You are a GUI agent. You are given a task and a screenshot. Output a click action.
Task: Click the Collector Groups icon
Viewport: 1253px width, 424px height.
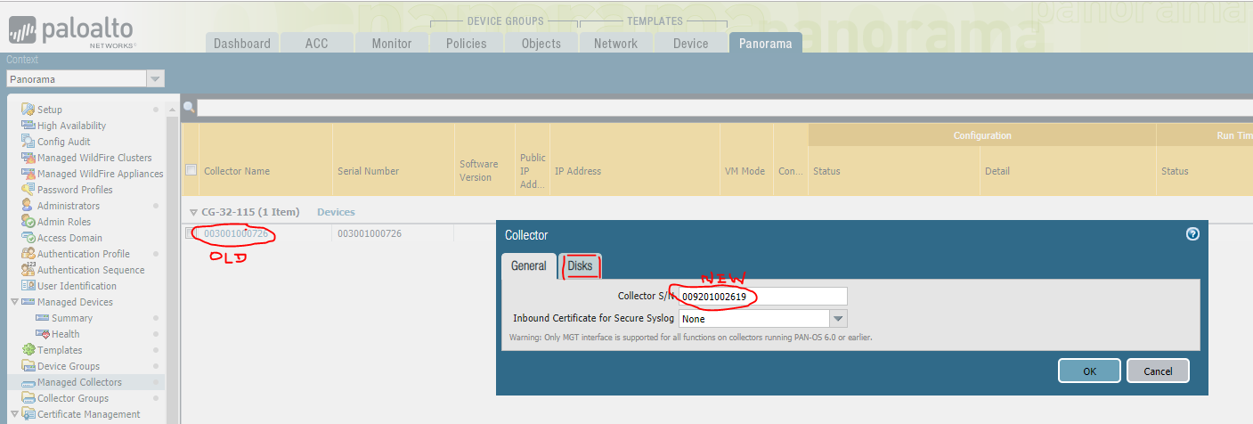click(x=28, y=398)
